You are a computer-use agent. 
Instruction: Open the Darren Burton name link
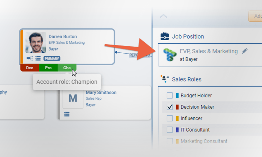pos(63,37)
